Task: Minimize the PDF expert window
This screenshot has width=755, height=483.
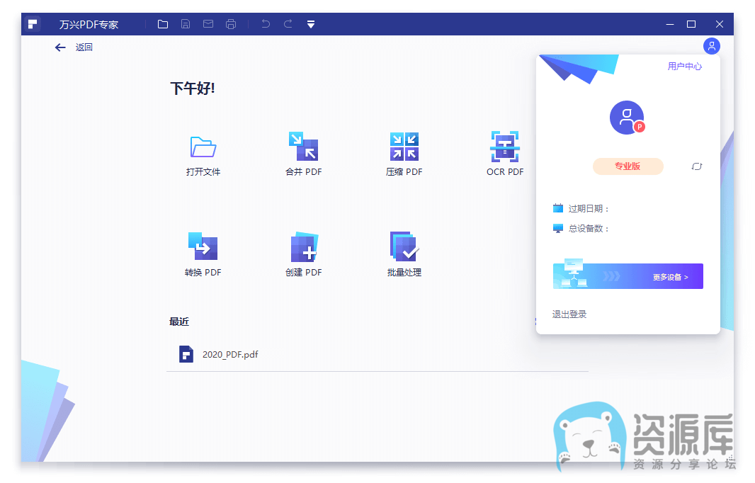Action: pyautogui.click(x=670, y=24)
